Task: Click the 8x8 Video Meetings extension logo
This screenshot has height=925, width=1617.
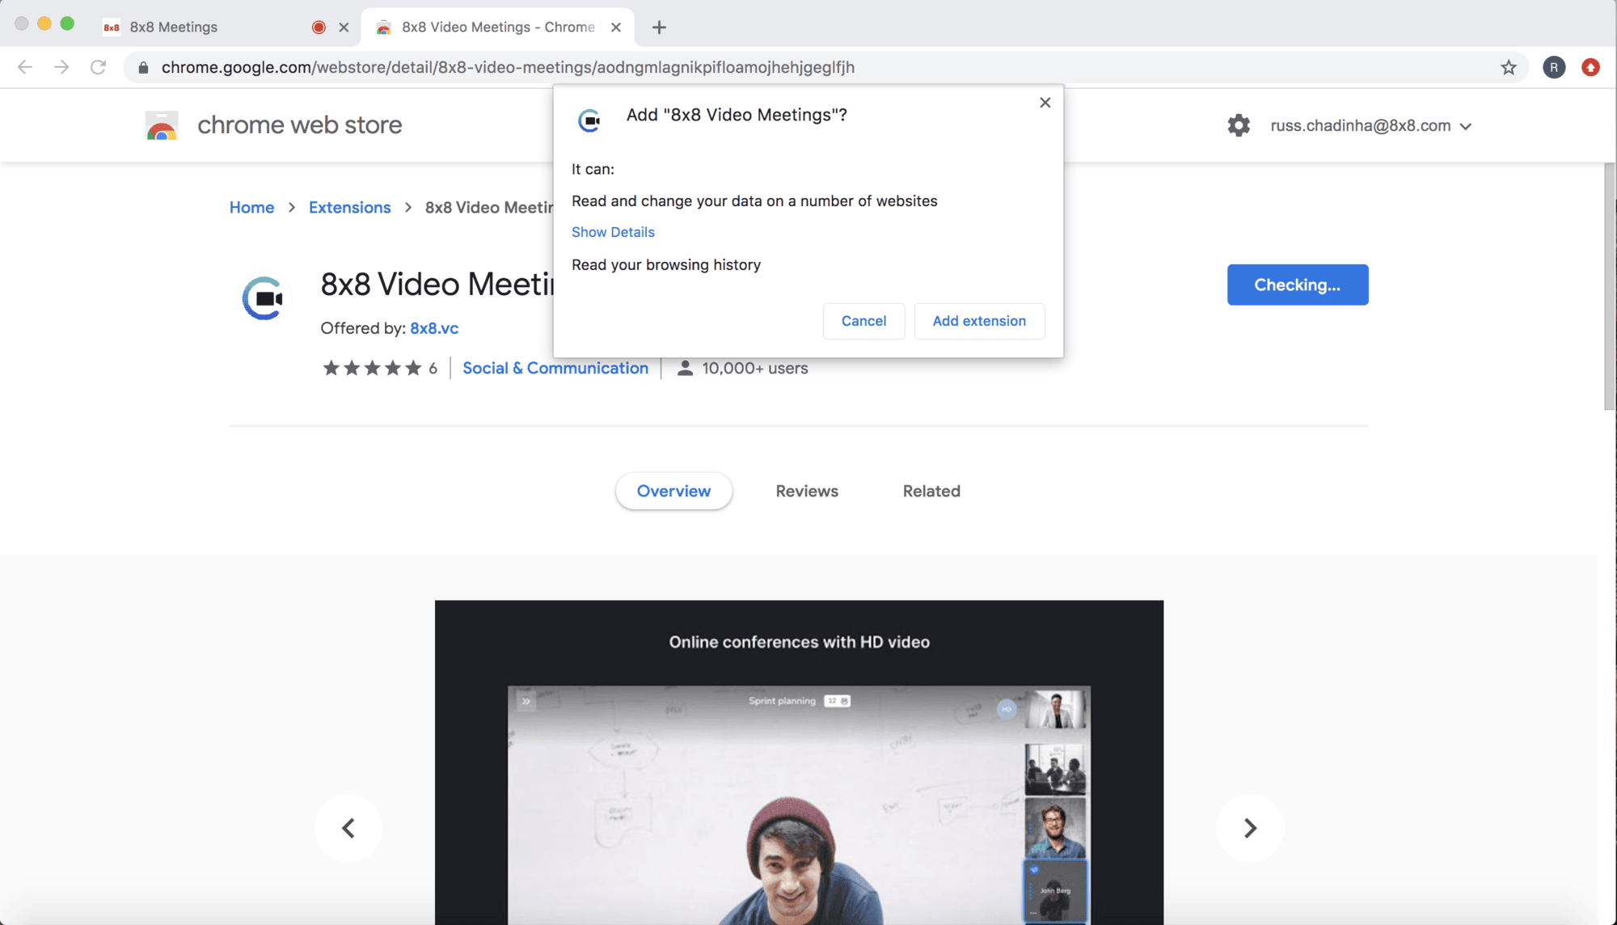Action: [x=264, y=298]
